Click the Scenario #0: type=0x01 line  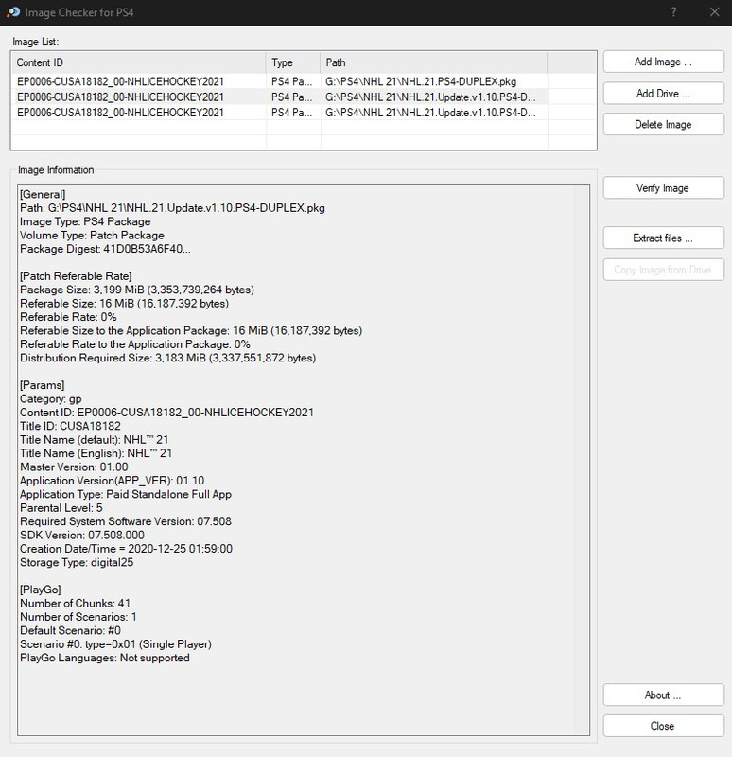(115, 644)
